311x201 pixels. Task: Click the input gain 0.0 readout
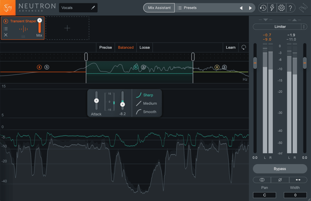(x=255, y=158)
